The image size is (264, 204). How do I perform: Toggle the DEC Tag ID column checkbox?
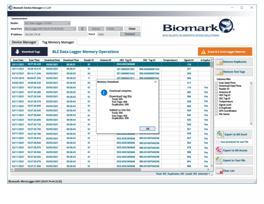point(216,98)
